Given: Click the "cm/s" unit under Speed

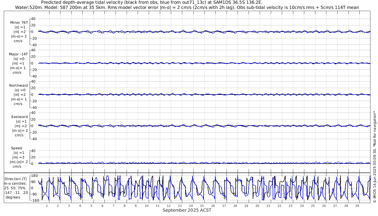Looking at the screenshot, I should tap(17, 166).
